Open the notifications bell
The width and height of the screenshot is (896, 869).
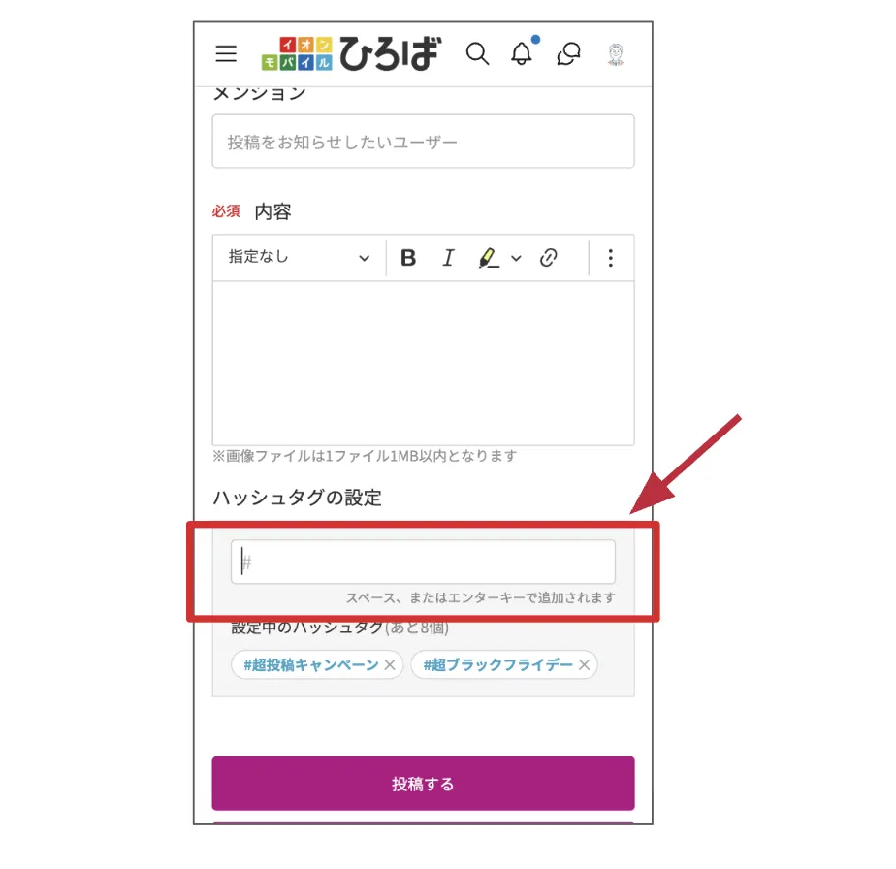pos(523,52)
